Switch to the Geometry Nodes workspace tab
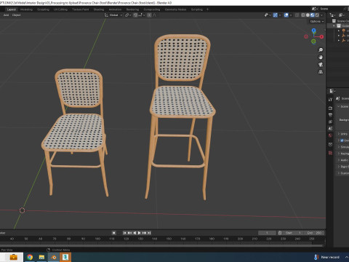 coord(175,9)
